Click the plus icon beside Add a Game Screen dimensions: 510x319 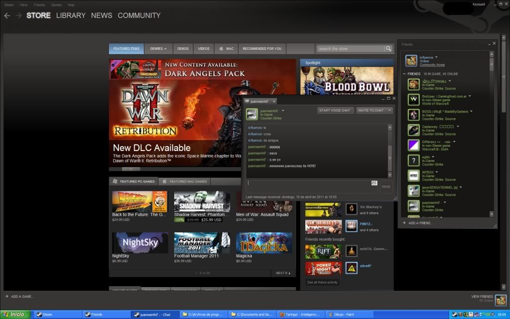7,297
